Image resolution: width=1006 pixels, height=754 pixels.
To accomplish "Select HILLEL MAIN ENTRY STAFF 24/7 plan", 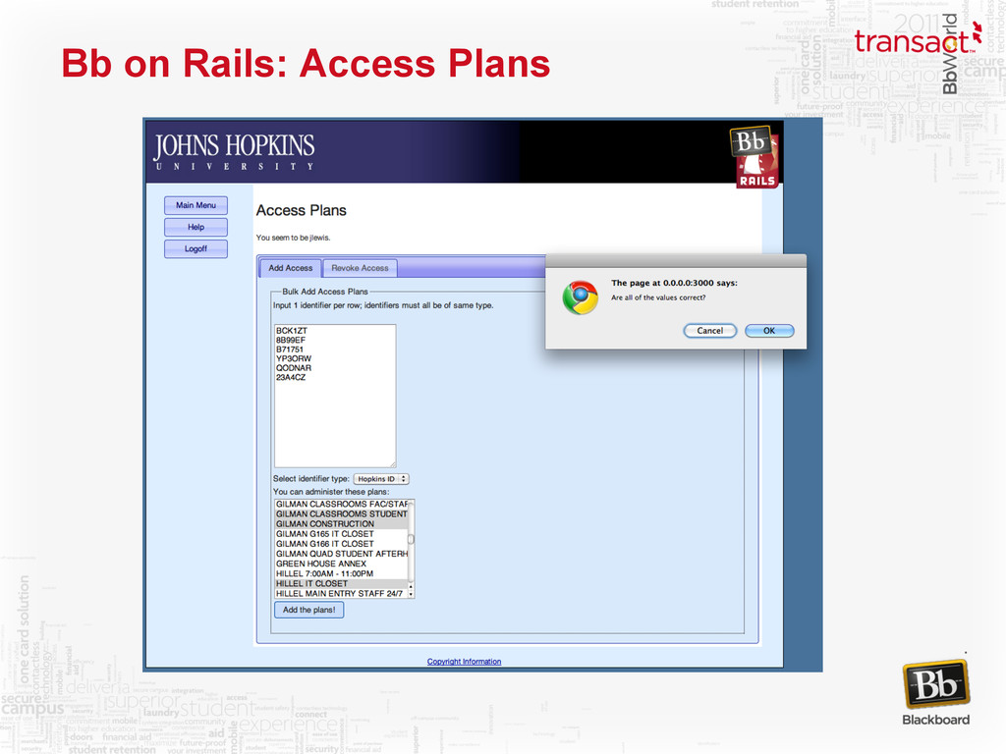I will pos(341,594).
